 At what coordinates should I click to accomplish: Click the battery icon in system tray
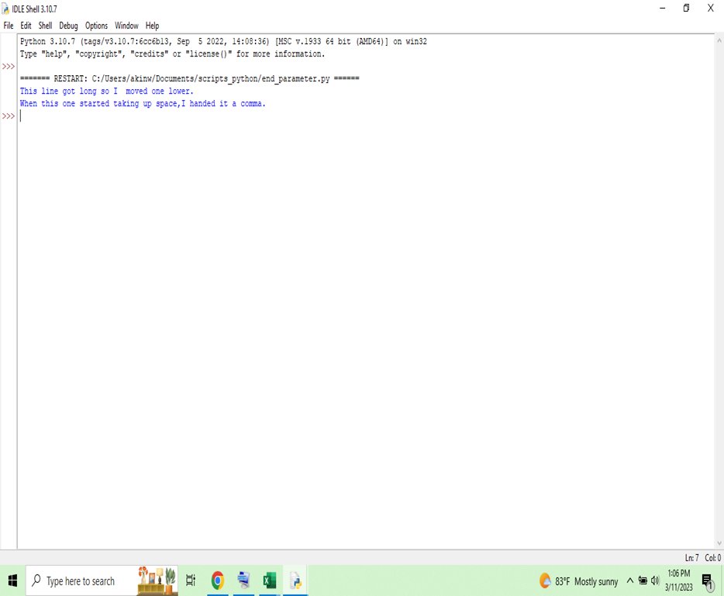643,580
